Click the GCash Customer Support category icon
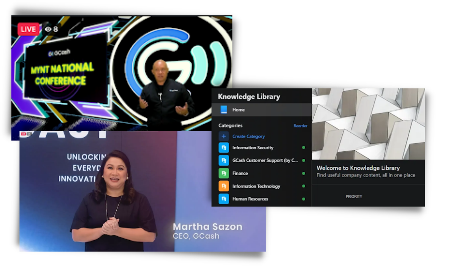Viewport: 456px width, 266px height. pyautogui.click(x=224, y=160)
